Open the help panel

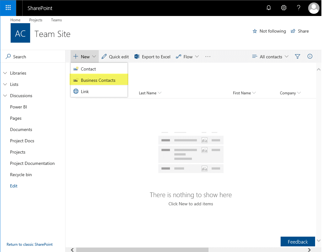click(x=298, y=8)
